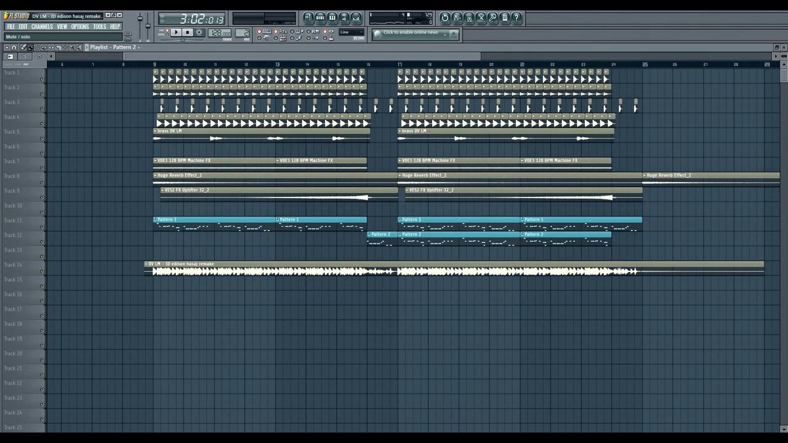
Task: Open the VIEW menu
Action: pos(62,26)
